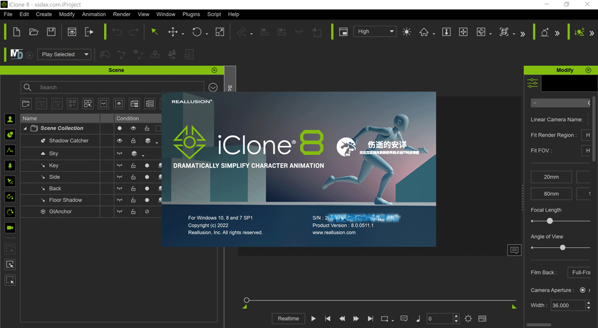The image size is (598, 328).
Task: Toggle the lock on Side light row
Action: click(x=133, y=177)
